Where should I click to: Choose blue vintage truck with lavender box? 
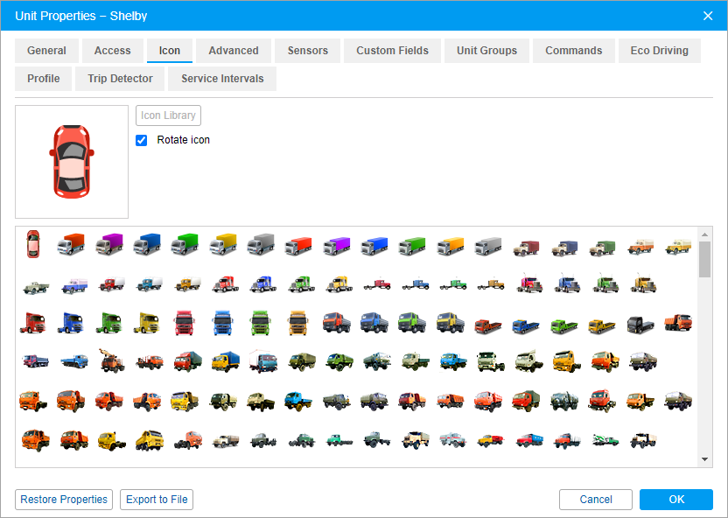pos(74,285)
